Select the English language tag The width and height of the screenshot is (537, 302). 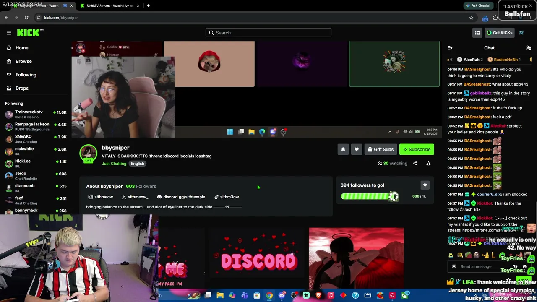[137, 164]
